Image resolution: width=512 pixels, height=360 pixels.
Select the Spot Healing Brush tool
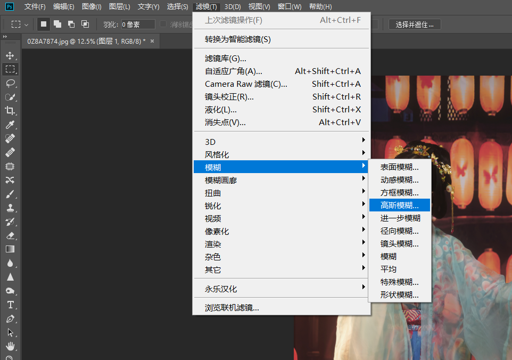click(x=10, y=138)
